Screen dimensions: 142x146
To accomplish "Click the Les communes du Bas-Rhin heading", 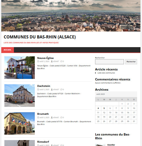I will 113,136.
